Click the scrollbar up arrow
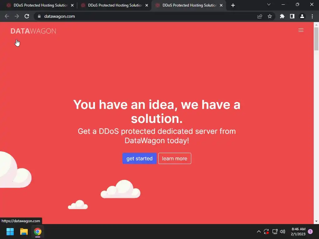The height and width of the screenshot is (239, 319). pos(316,25)
